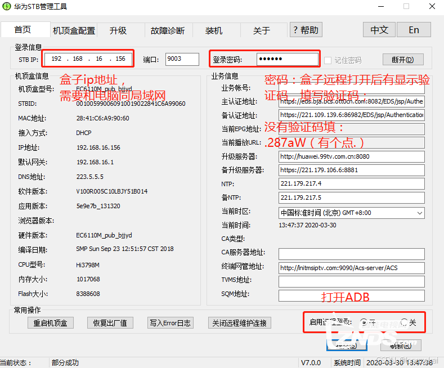The height and width of the screenshot is (368, 444).
Task: Click the 软件版本 value V100R005C10LBJY51B014
Action: [112, 191]
